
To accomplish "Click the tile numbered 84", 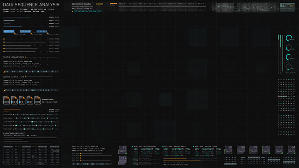I will (x=292, y=150).
